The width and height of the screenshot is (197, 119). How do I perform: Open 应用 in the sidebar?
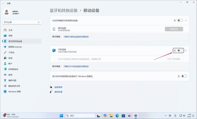click(x=22, y=58)
